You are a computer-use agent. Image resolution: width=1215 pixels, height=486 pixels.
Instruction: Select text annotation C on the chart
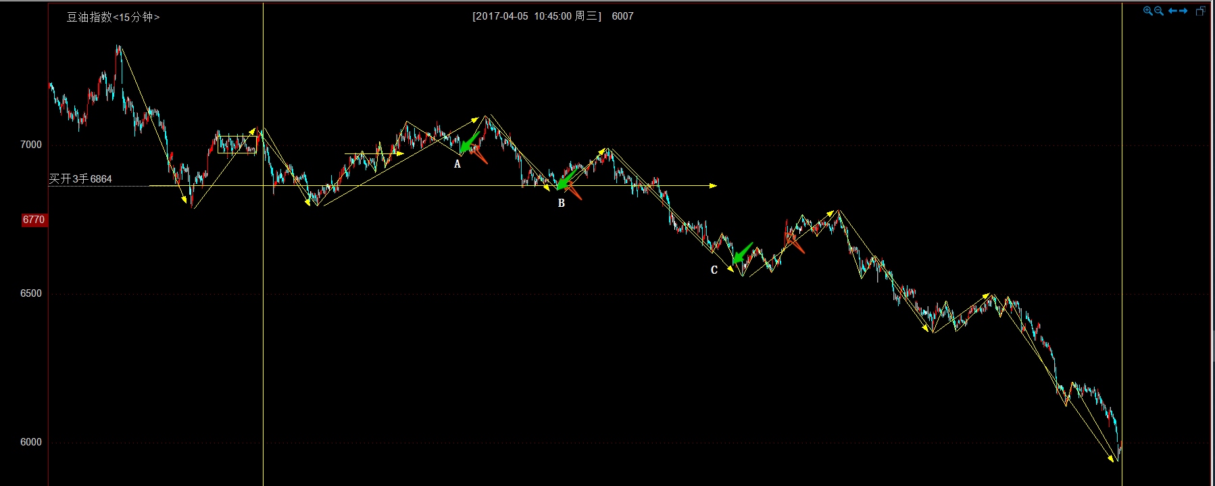[714, 270]
